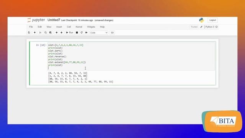The height and width of the screenshot is (138, 245).
Task: Open the Edit menu
Action: (40, 27)
